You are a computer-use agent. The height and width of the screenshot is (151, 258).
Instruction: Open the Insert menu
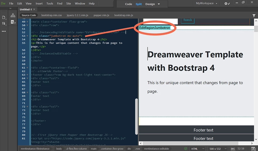click(x=39, y=3)
